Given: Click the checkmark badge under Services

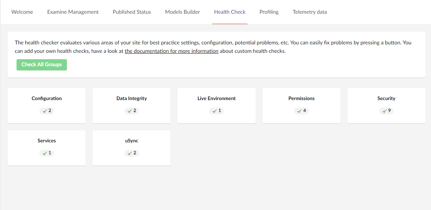Looking at the screenshot, I should [x=47, y=153].
